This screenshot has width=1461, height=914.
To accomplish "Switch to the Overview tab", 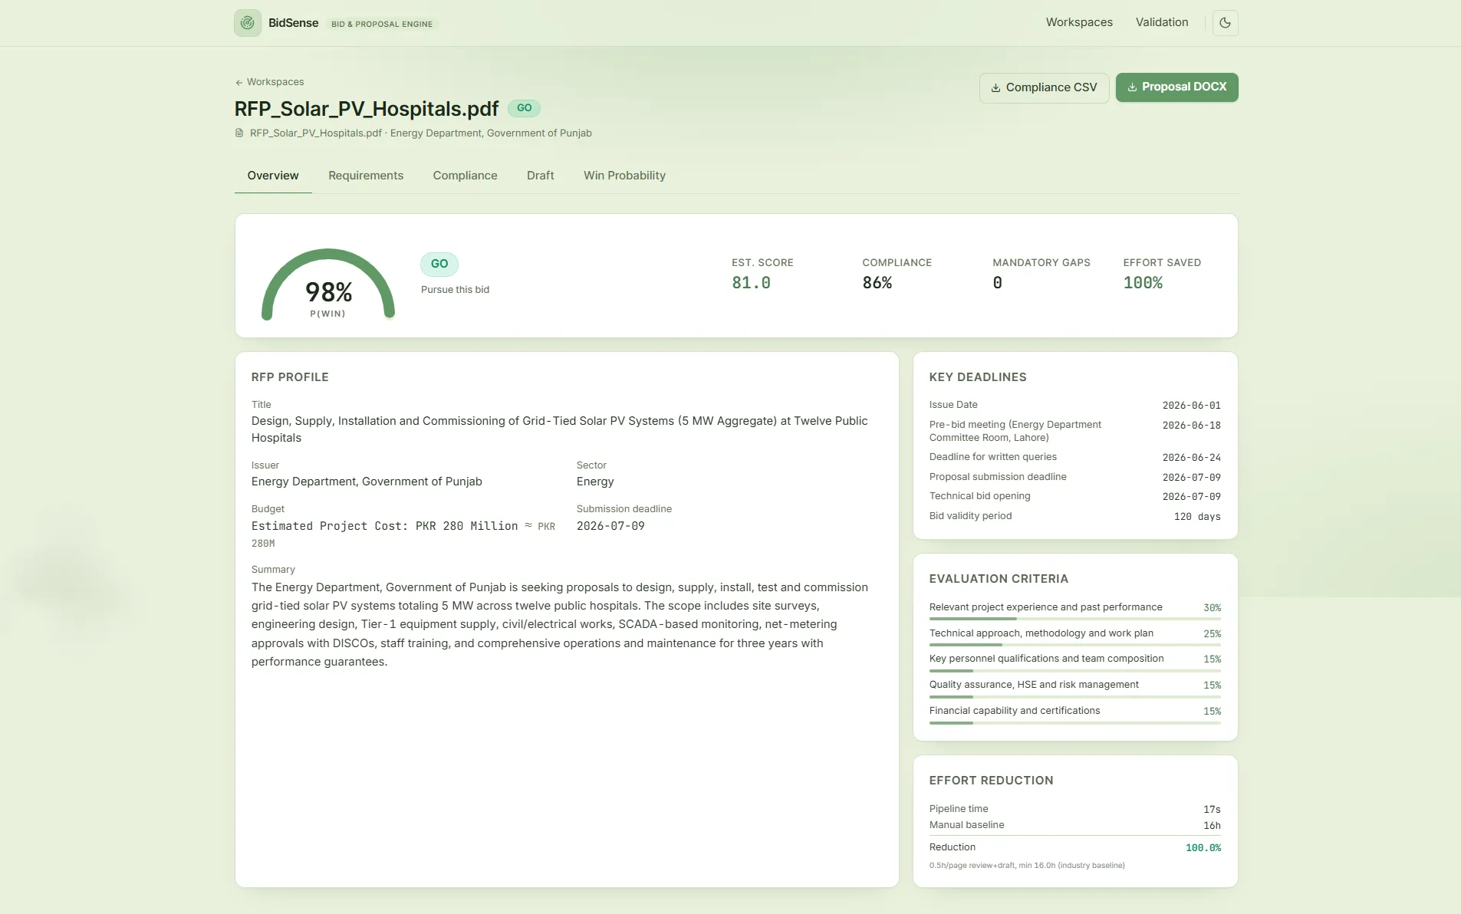I will coord(273,176).
